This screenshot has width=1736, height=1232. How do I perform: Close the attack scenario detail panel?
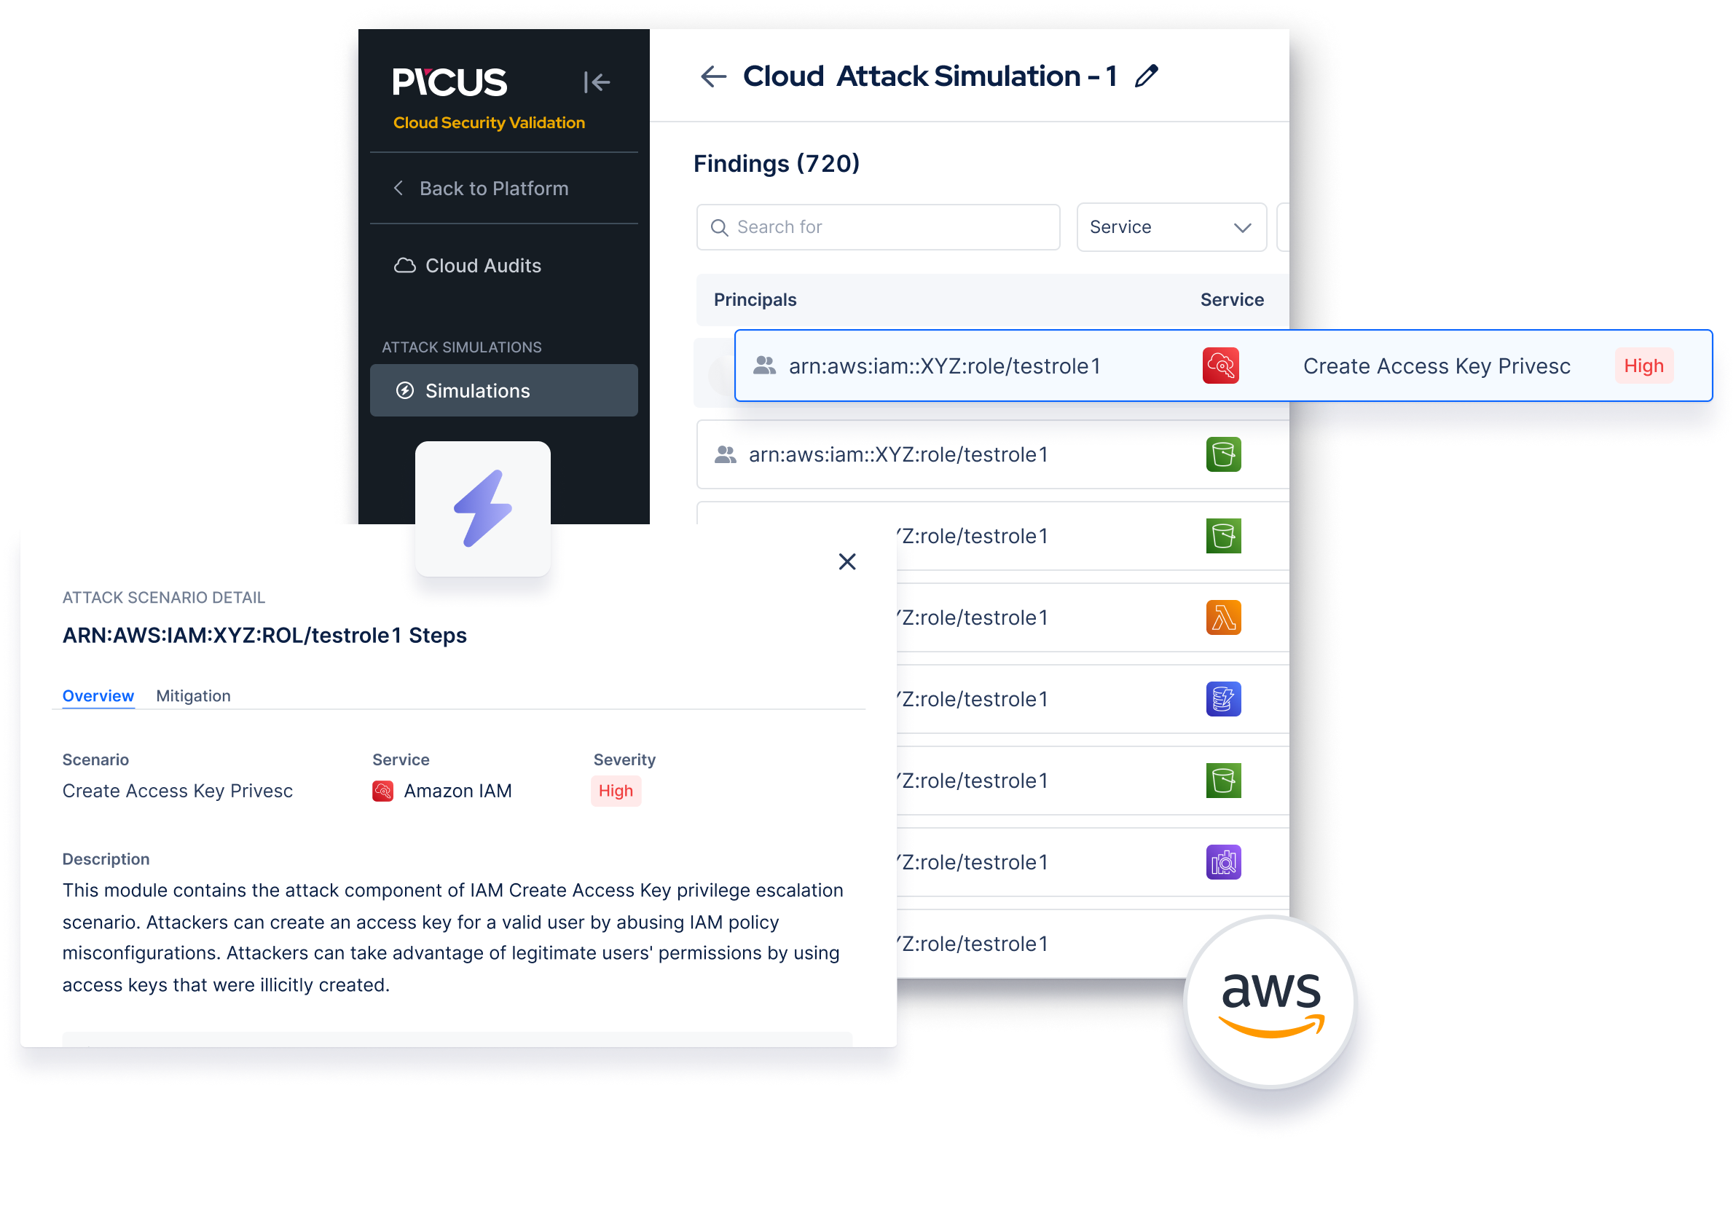848,561
